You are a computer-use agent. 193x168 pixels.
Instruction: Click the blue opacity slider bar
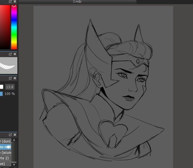1,94
